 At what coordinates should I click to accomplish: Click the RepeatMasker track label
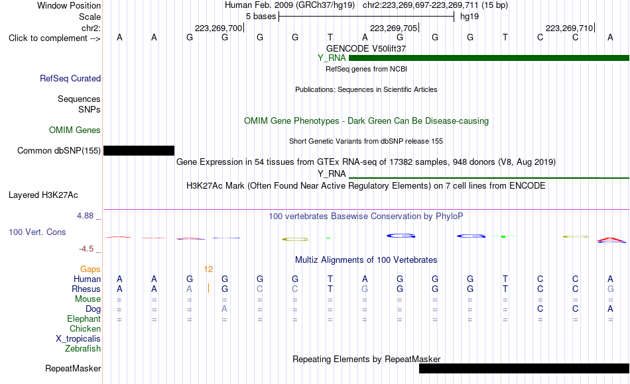coord(73,368)
